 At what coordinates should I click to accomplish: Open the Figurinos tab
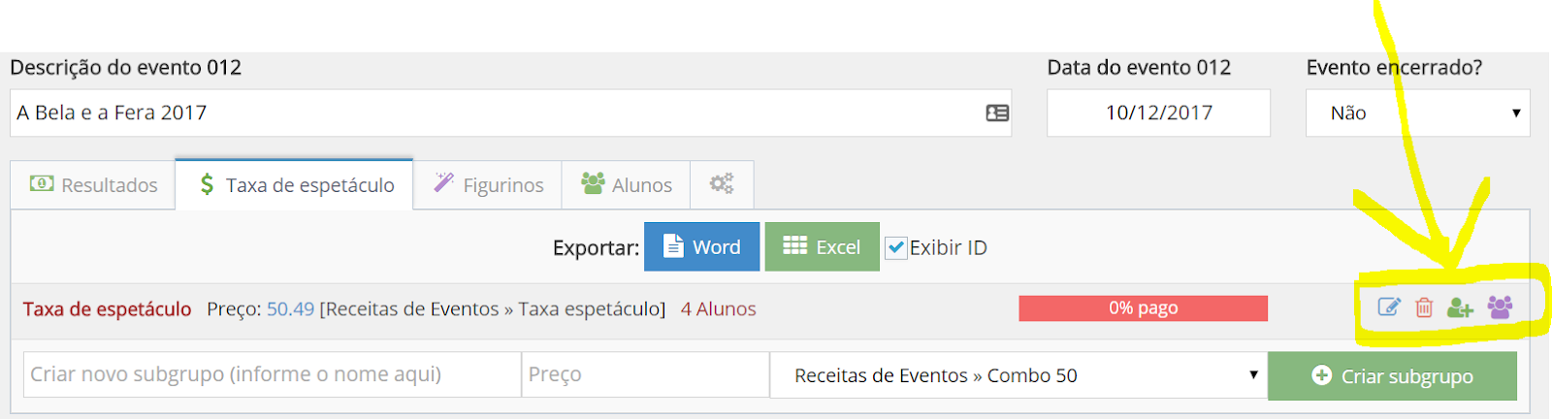488,184
